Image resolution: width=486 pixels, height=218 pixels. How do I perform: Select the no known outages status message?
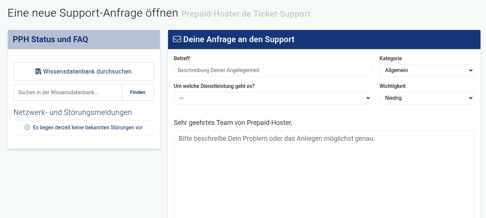click(88, 127)
